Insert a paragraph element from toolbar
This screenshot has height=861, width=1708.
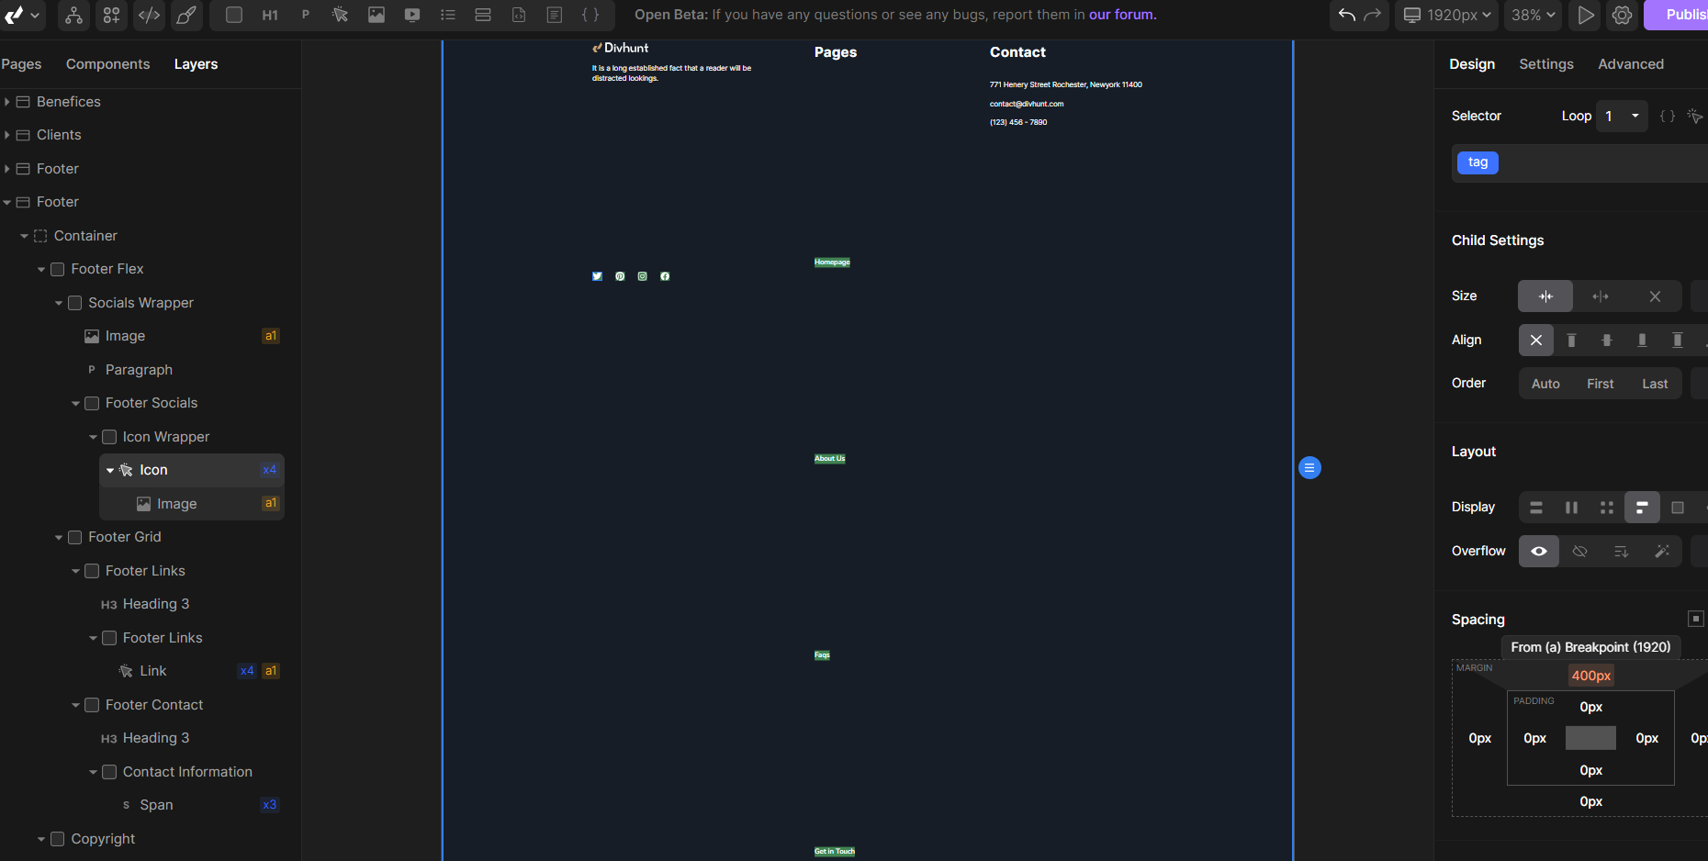[306, 15]
